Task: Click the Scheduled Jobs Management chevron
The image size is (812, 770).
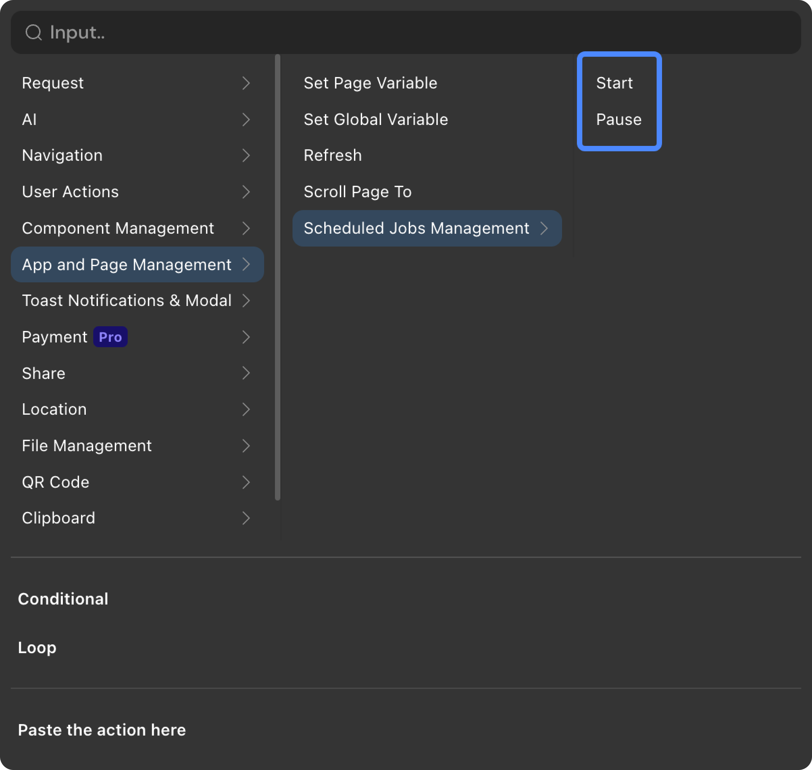Action: click(544, 228)
